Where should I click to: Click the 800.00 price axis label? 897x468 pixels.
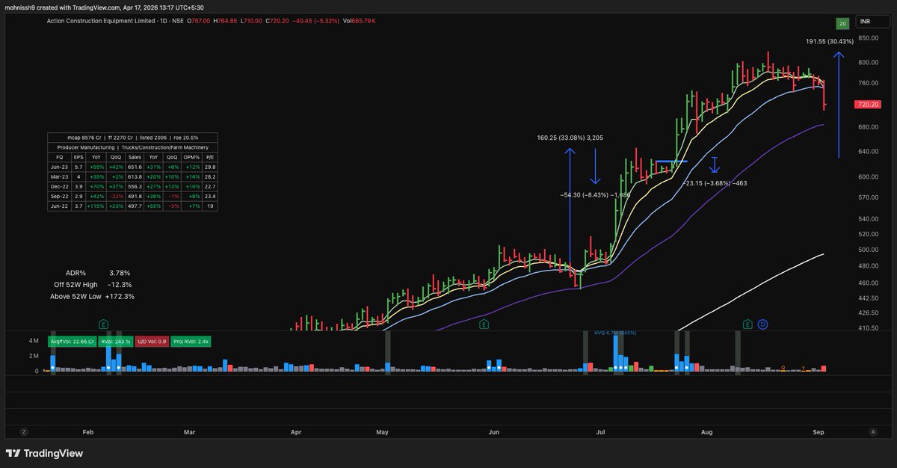click(868, 63)
